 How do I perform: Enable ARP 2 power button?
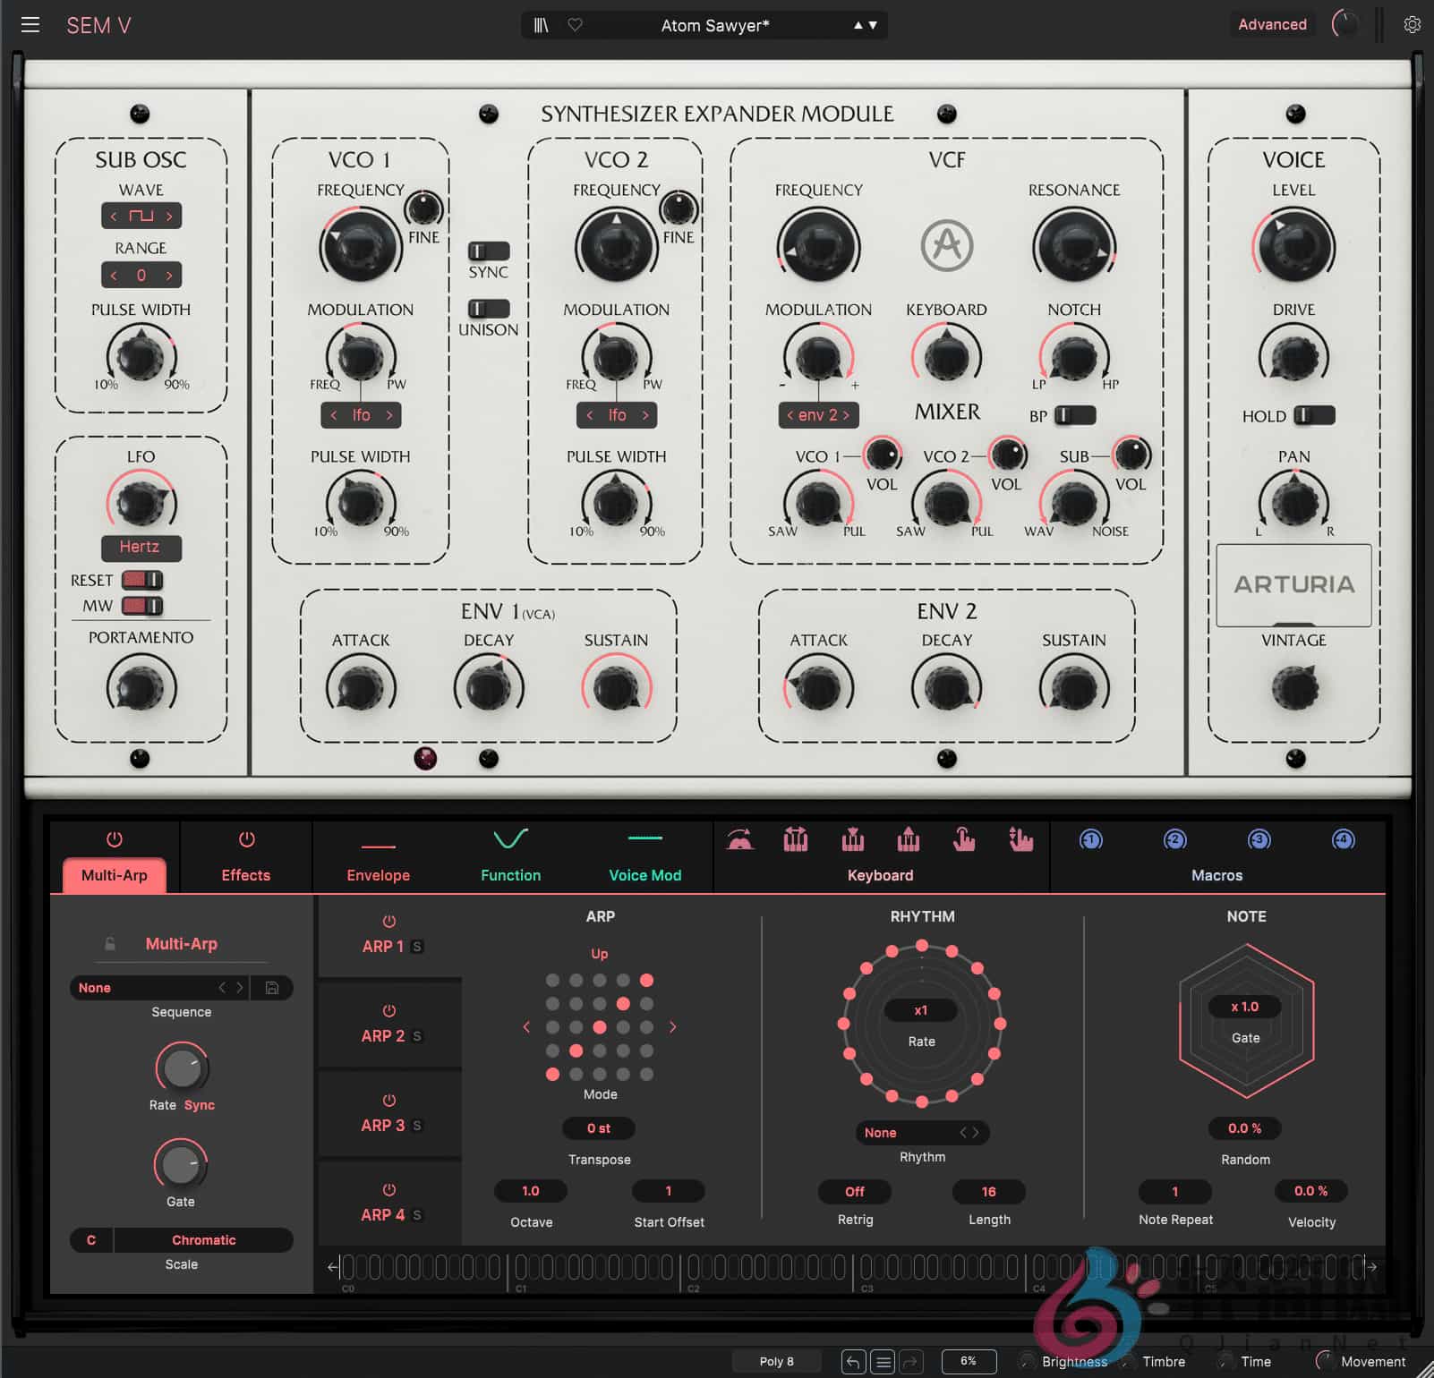click(388, 1011)
